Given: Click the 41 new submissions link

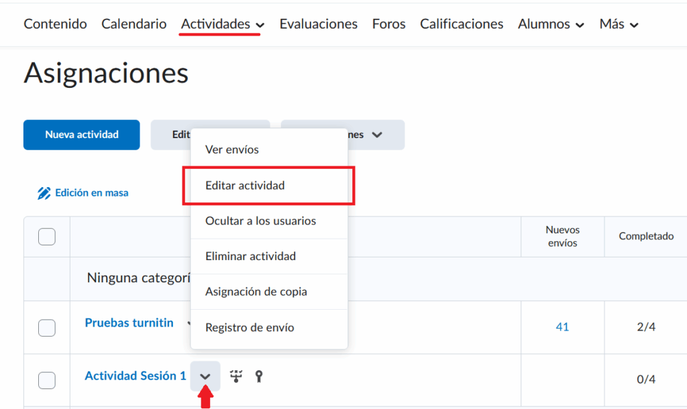Looking at the screenshot, I should click(x=562, y=327).
